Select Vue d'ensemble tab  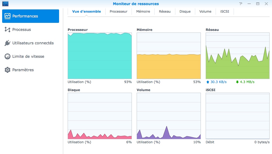click(86, 12)
